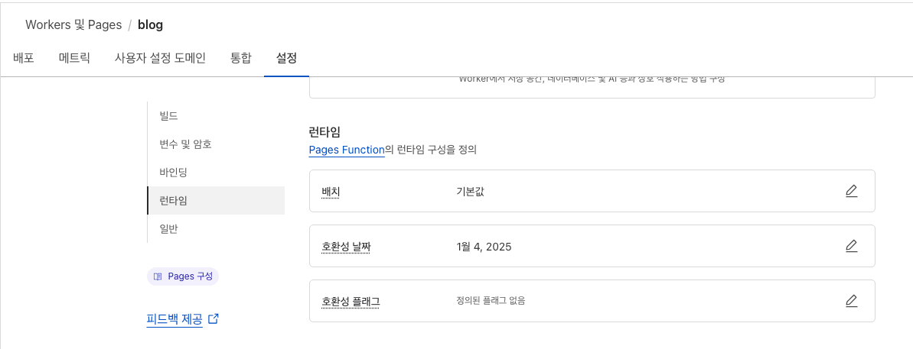Open the 배포 tab
This screenshot has height=349, width=913.
coord(24,58)
